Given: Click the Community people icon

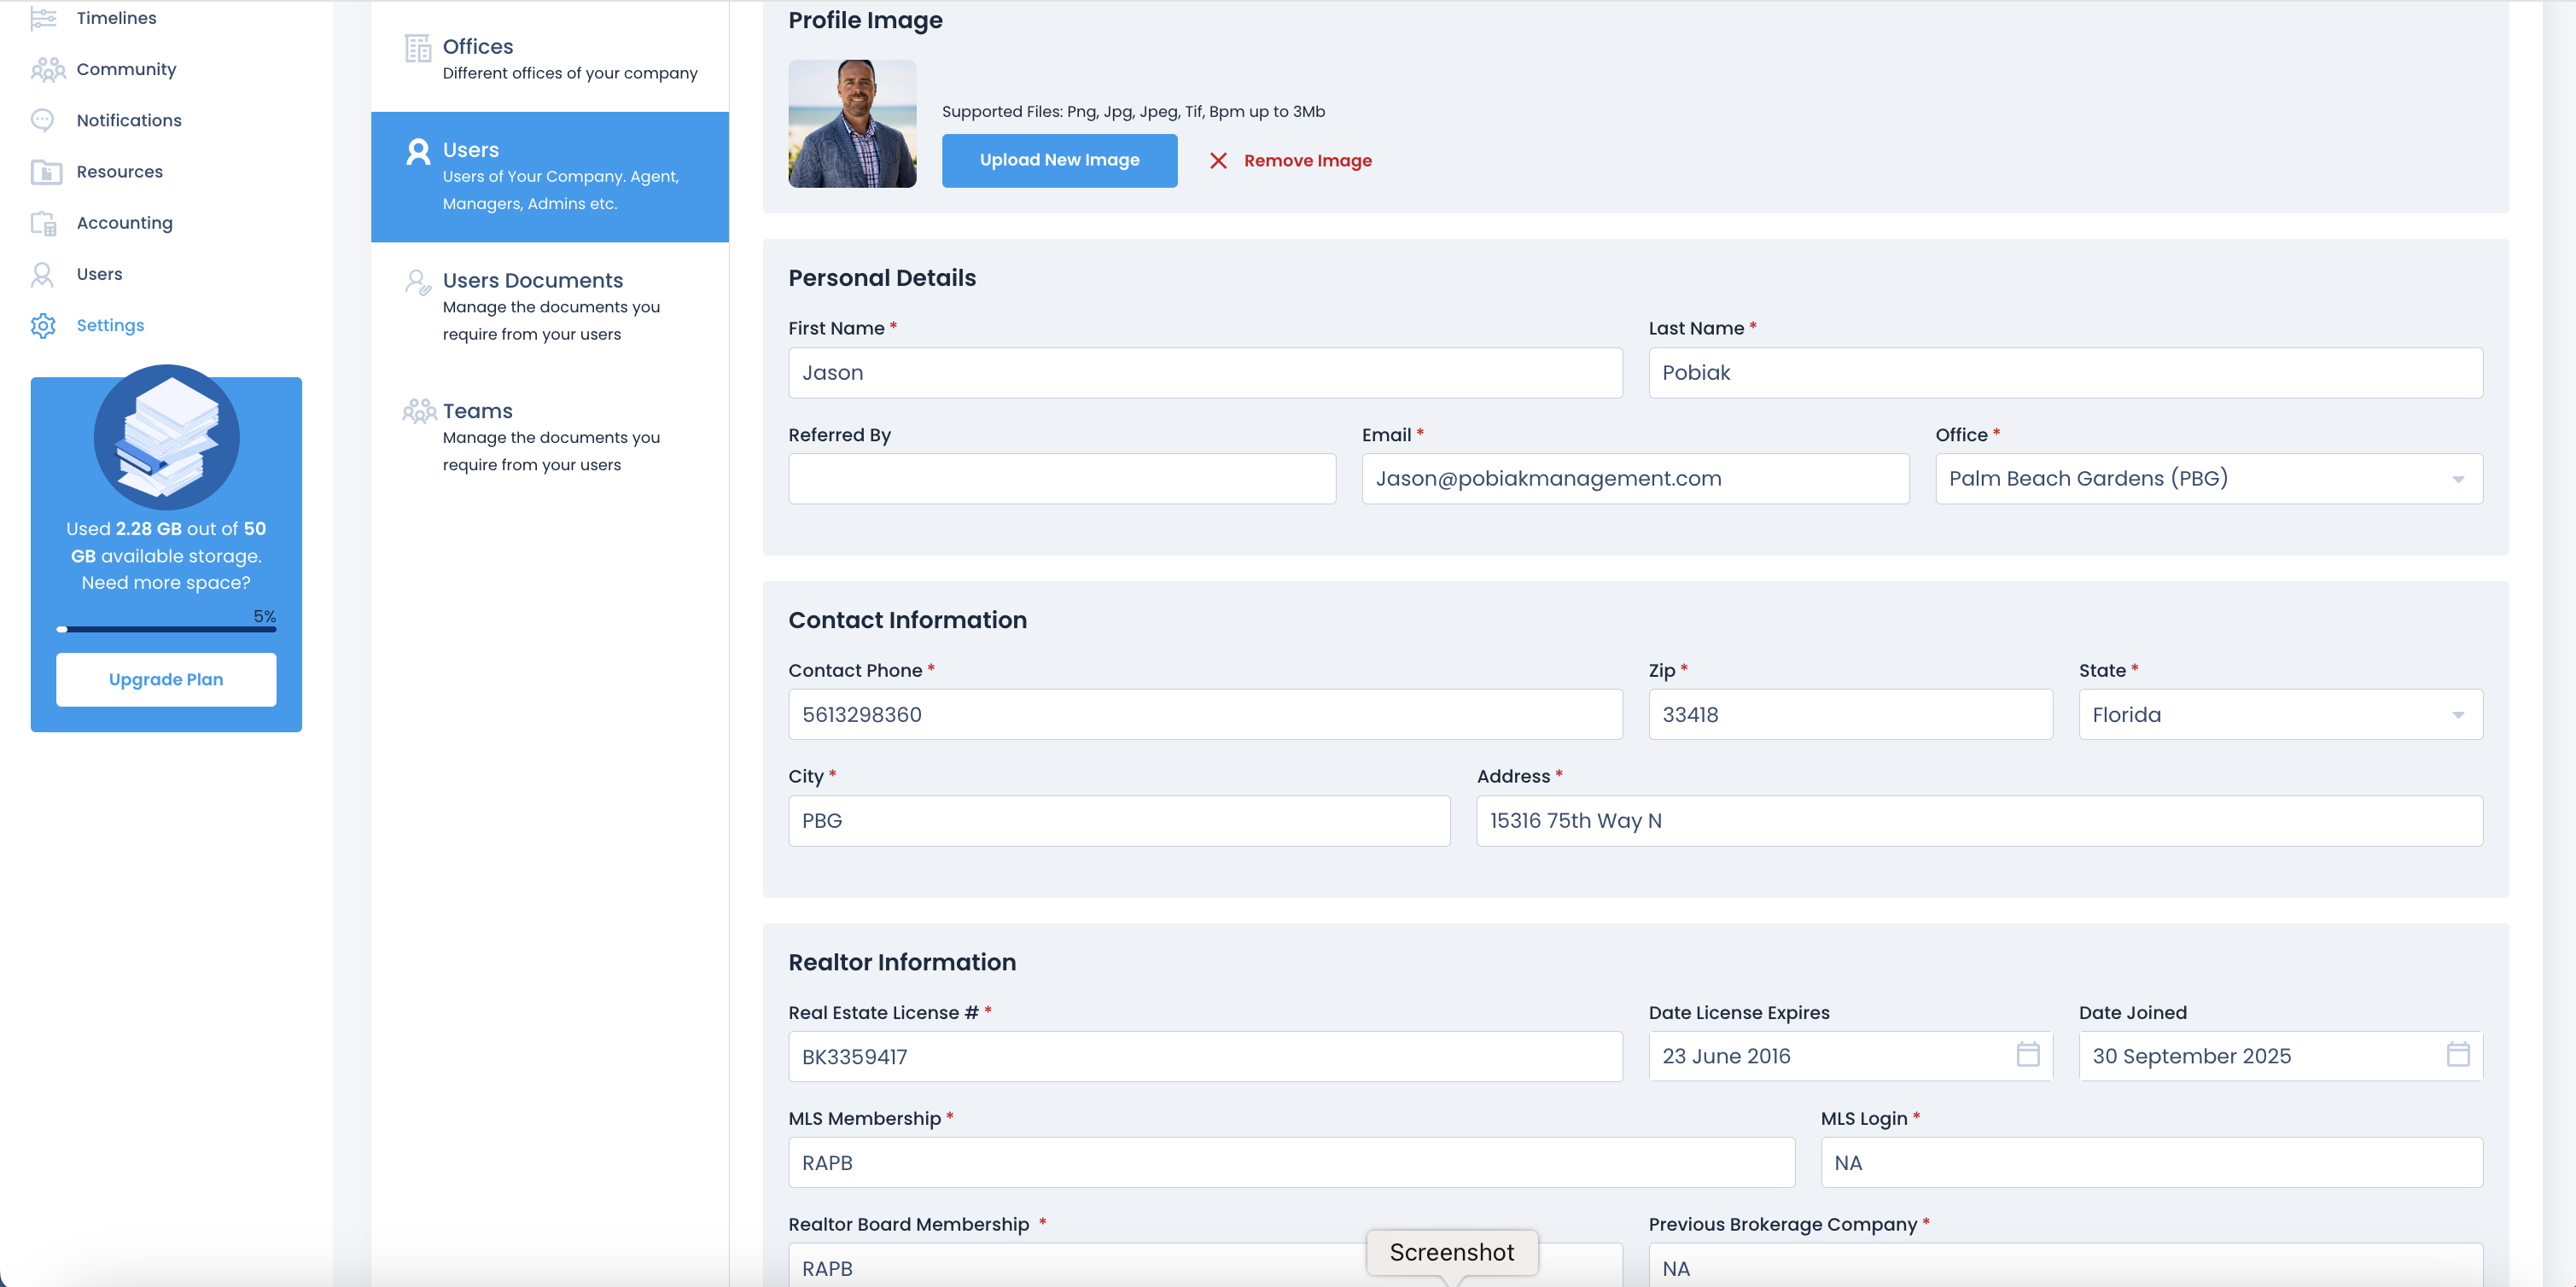Looking at the screenshot, I should (x=47, y=69).
